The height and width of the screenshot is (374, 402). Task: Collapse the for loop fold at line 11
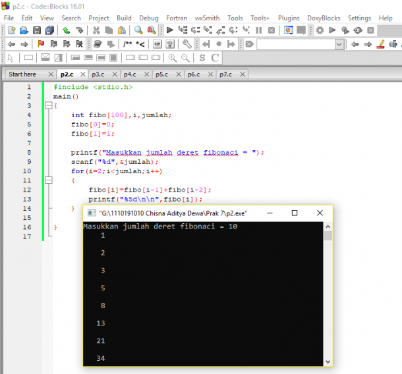(49, 180)
